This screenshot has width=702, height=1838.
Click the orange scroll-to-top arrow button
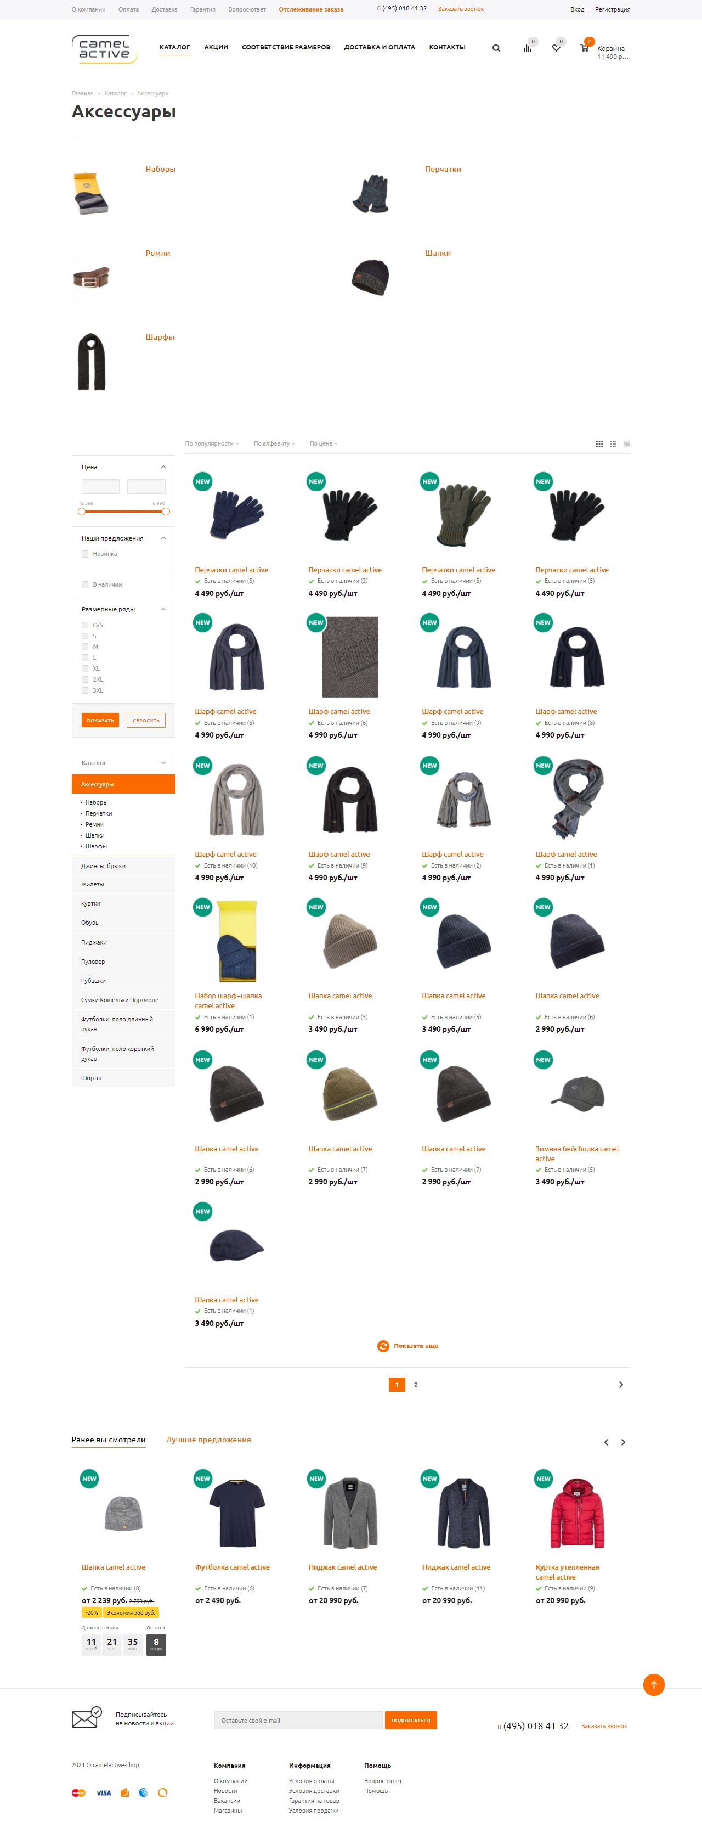654,1684
